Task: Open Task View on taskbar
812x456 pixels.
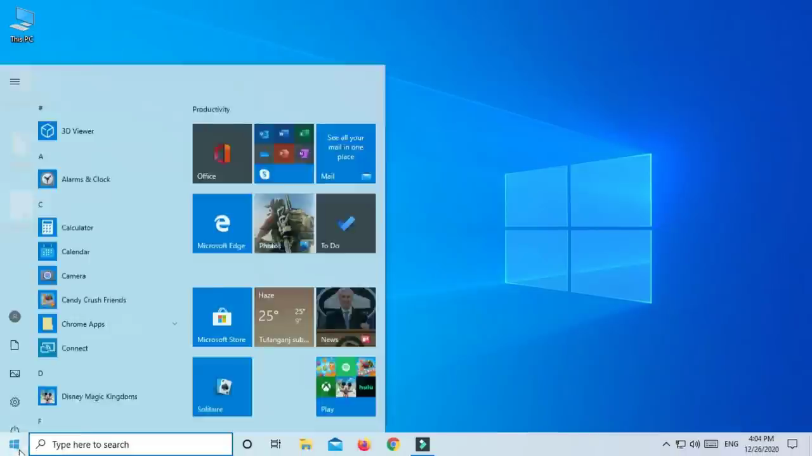Action: click(275, 445)
